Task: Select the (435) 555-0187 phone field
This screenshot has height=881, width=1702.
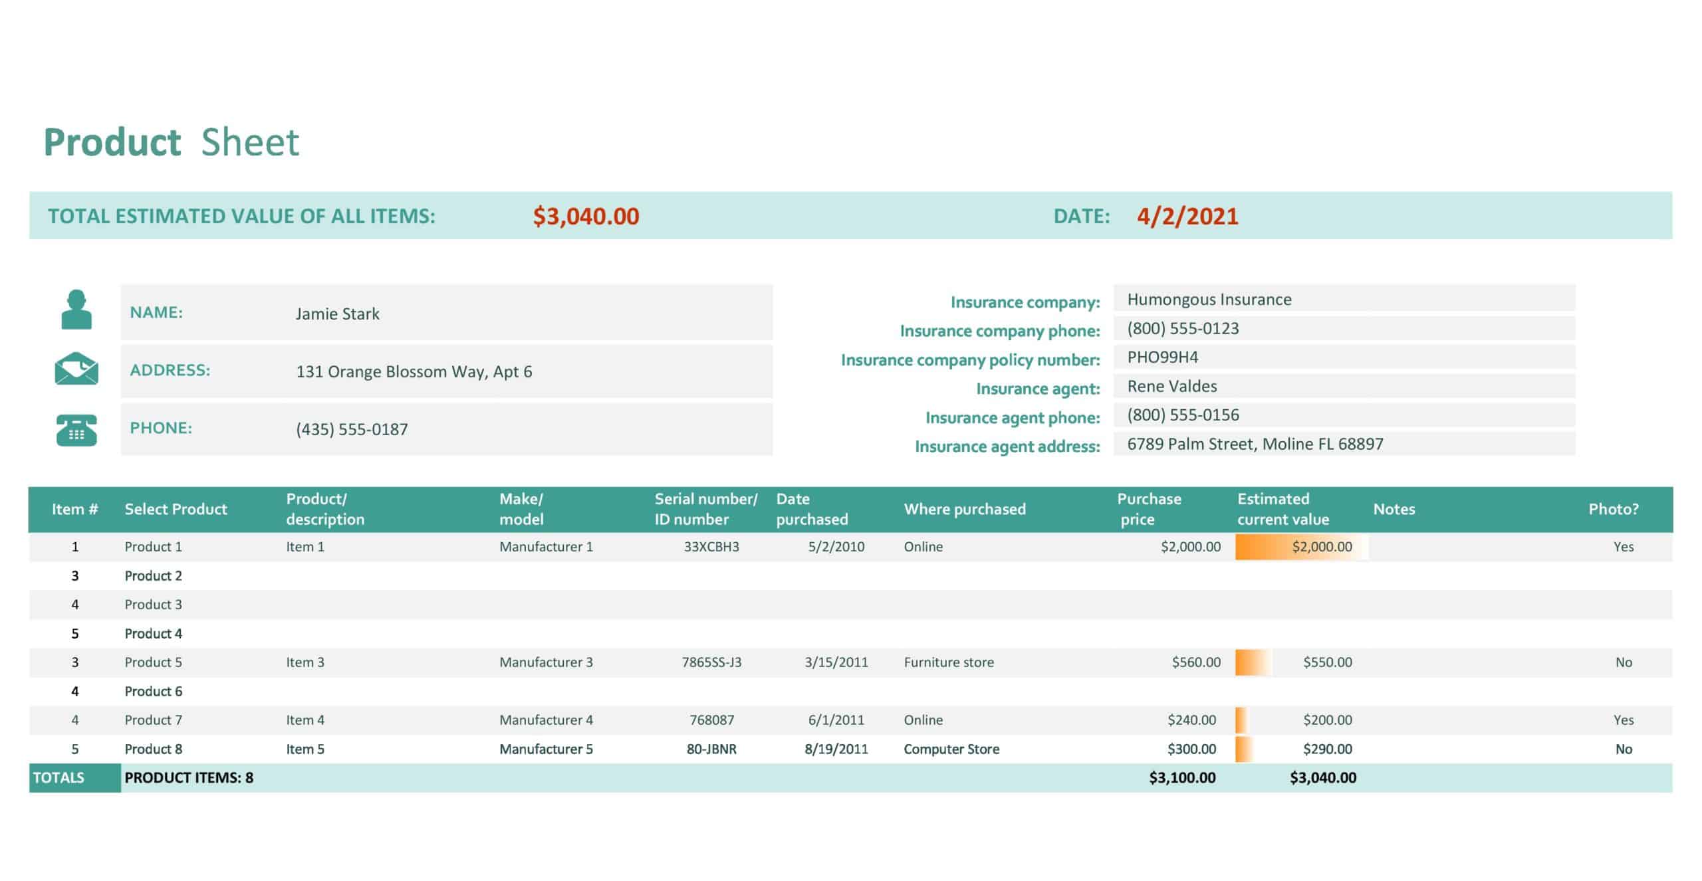Action: (352, 429)
